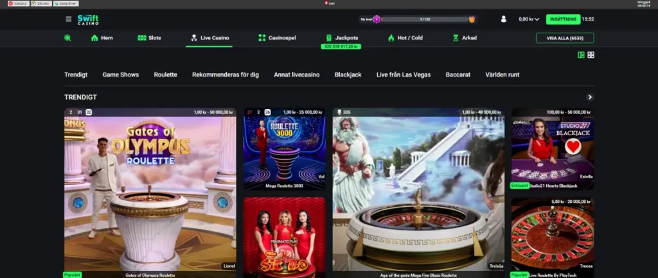Open the search magnifier icon
The image size is (658, 278).
[x=67, y=38]
